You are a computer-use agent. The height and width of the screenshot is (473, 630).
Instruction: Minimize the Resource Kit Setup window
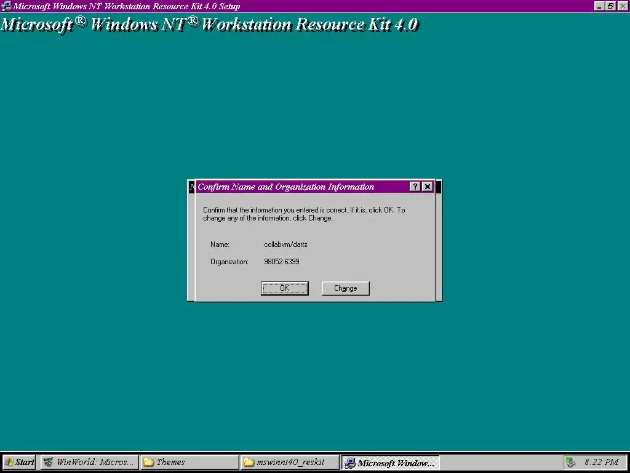599,6
